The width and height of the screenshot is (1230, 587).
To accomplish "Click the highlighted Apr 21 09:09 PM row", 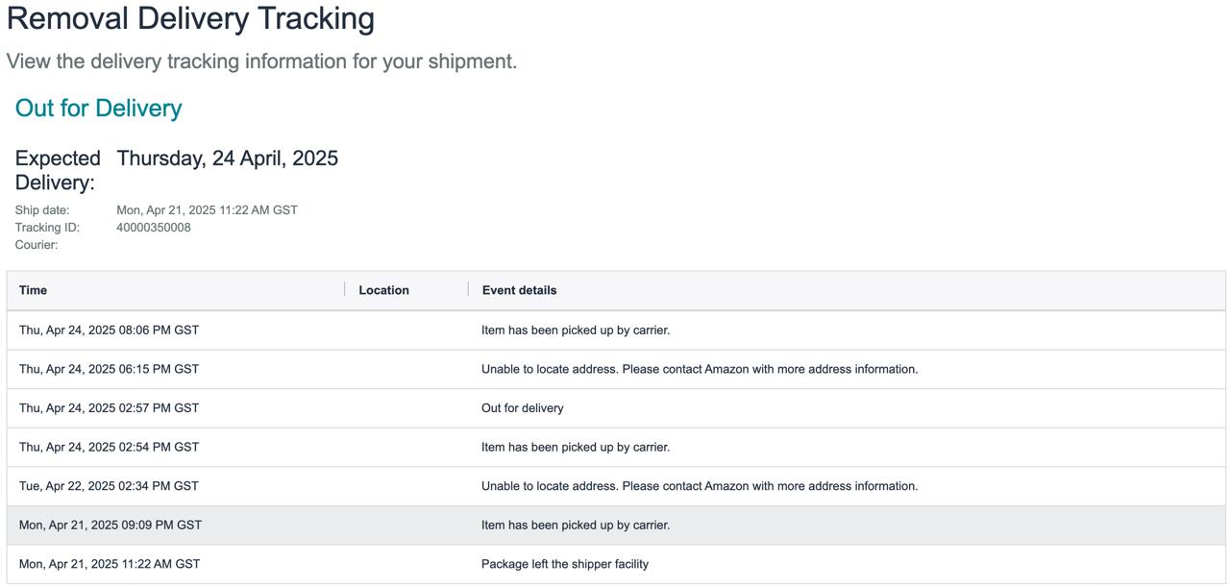I will point(616,526).
